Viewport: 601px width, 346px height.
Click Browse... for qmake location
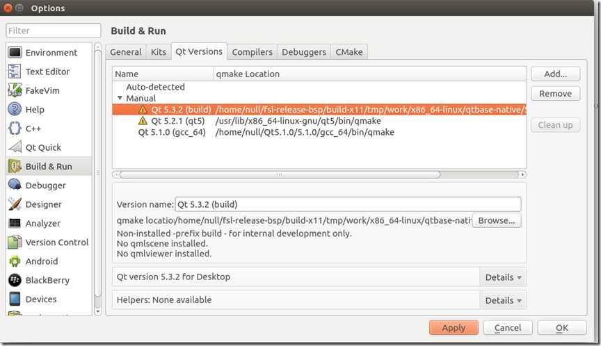[497, 220]
